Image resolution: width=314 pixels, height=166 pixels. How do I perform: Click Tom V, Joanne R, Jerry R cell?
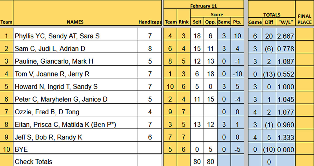pos(52,74)
